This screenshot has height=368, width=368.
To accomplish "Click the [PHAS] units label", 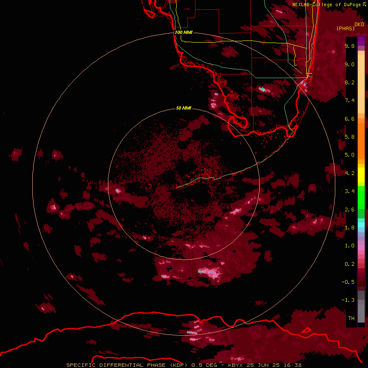I will (346, 28).
